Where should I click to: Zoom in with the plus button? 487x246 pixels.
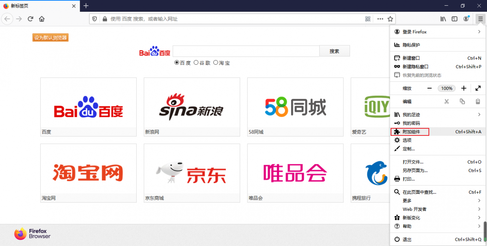pyautogui.click(x=464, y=88)
